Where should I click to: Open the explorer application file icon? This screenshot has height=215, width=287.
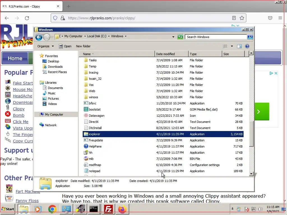[86, 134]
